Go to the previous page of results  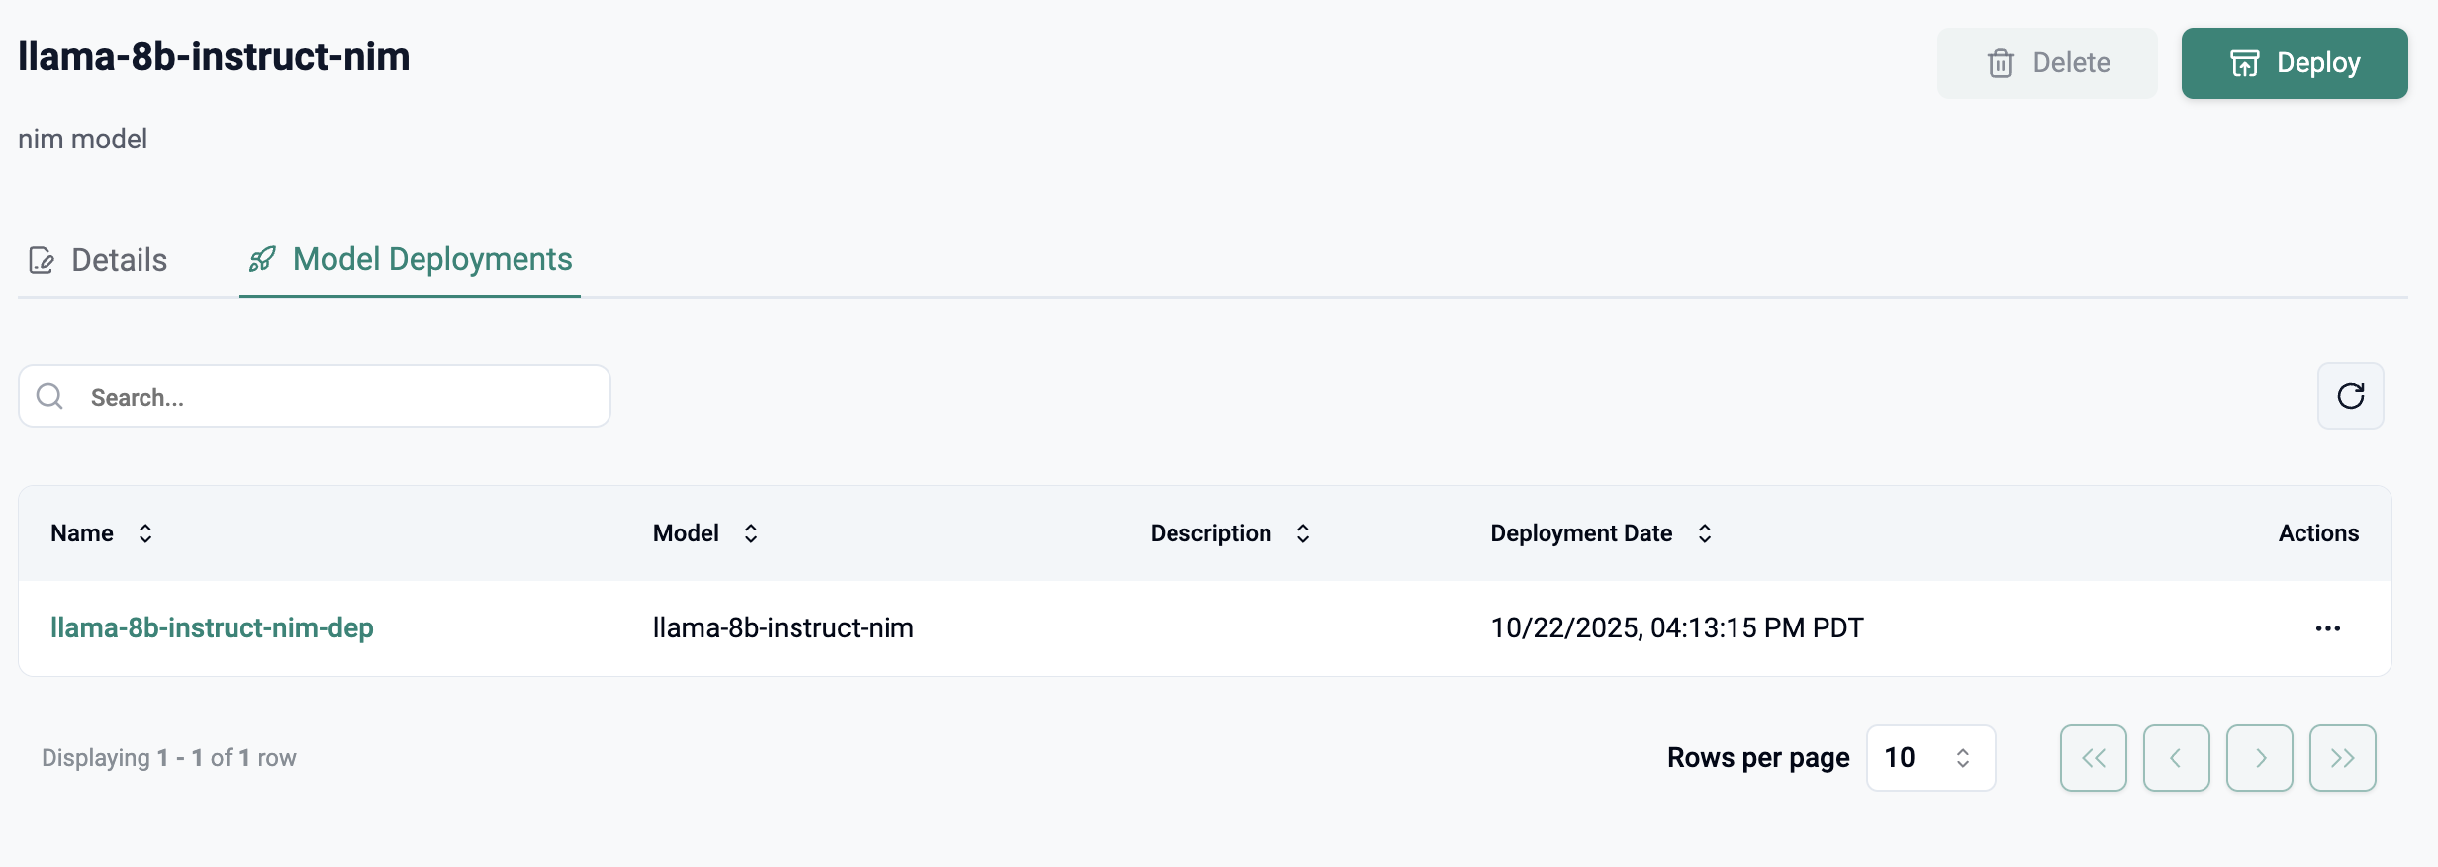coord(2176,758)
